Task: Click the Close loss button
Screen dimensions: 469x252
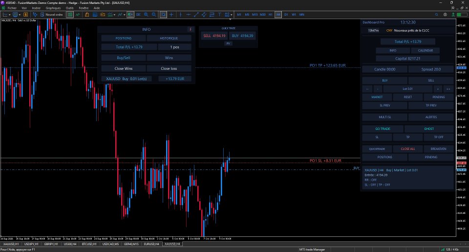Action: pos(169,68)
